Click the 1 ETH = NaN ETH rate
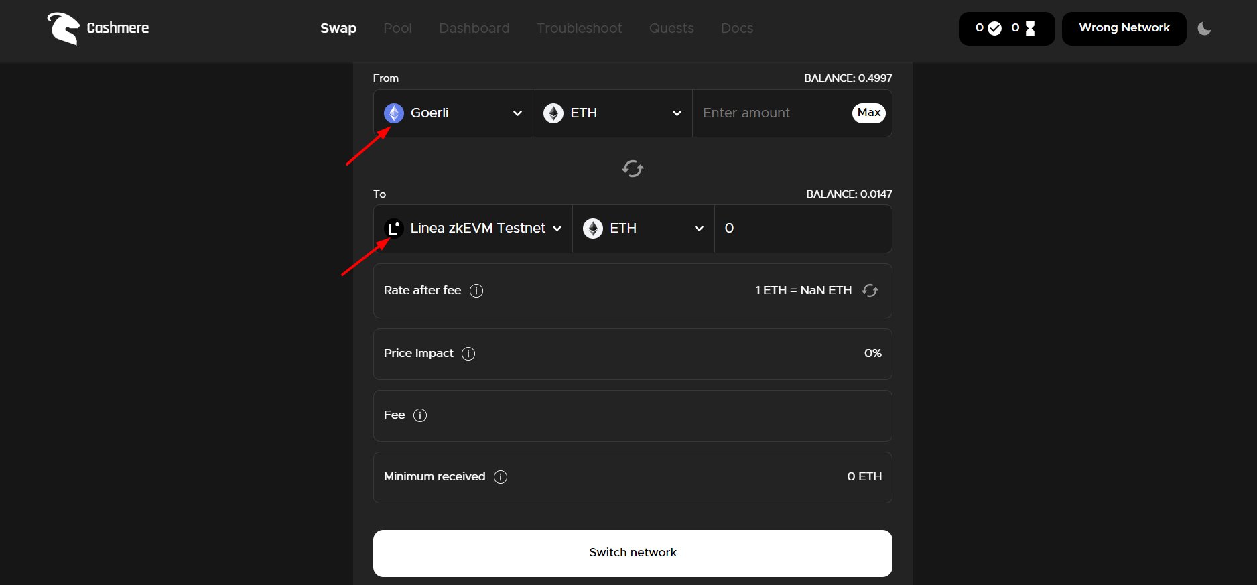 click(803, 290)
